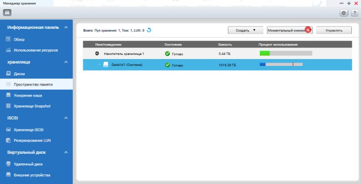
Task: Maximize the Менеджер хранения window
Action: click(349, 3)
